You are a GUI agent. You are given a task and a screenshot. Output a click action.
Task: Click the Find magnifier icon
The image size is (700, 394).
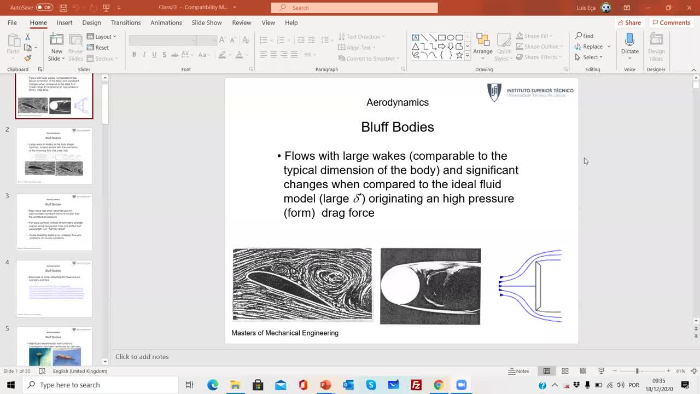point(579,36)
